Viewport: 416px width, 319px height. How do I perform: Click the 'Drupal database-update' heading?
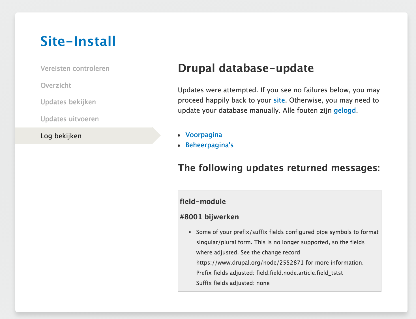click(246, 68)
